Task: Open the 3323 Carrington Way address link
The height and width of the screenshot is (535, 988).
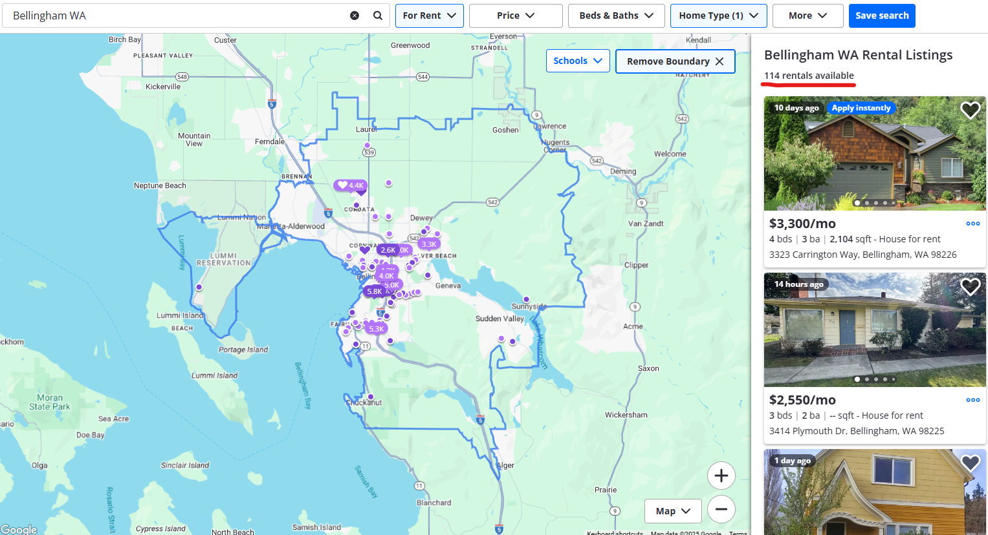Action: (862, 255)
